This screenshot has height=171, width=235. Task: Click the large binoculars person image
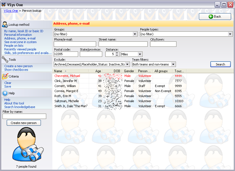pyautogui.click(x=28, y=144)
